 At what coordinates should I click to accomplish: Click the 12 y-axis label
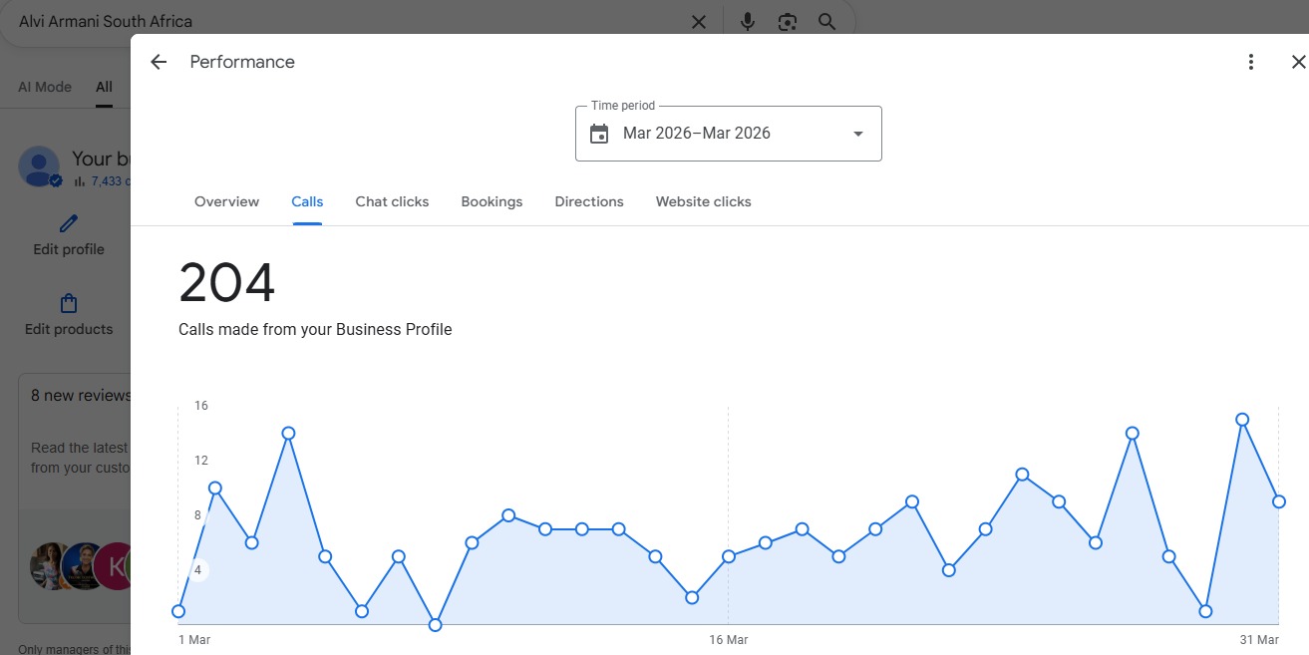coord(201,461)
